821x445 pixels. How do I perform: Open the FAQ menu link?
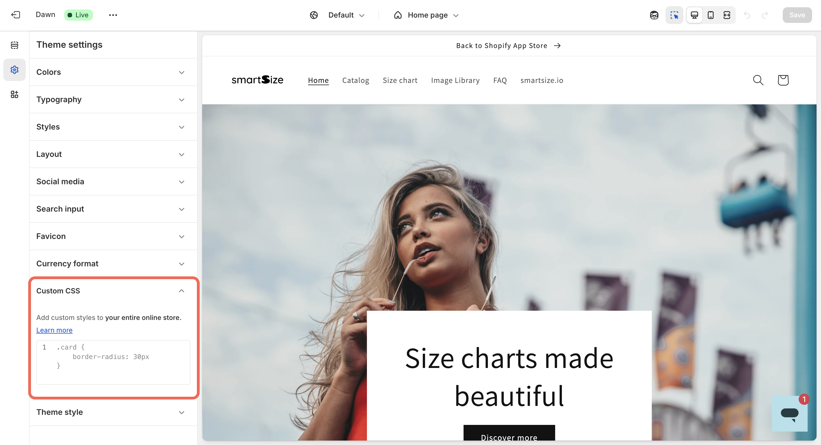click(x=500, y=80)
